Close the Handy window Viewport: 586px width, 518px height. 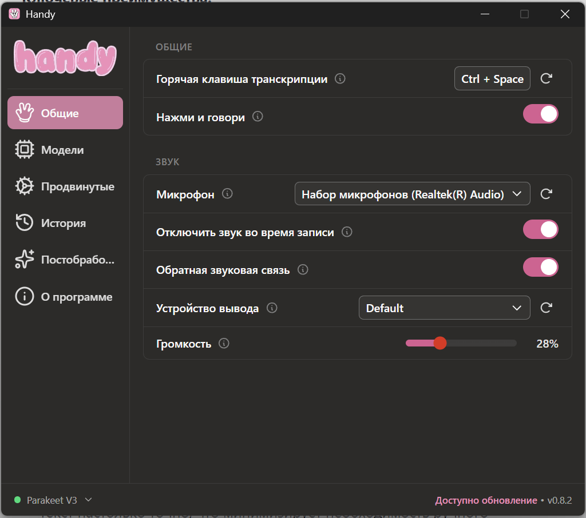click(565, 14)
